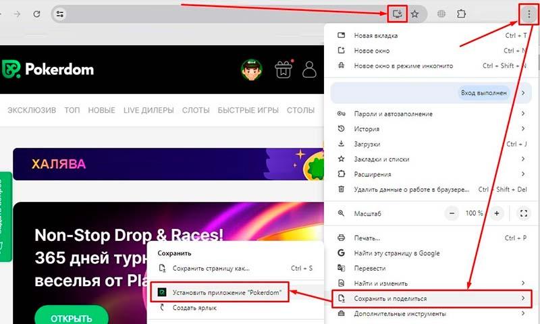
Task: Click the install app icon in address bar
Action: point(397,13)
